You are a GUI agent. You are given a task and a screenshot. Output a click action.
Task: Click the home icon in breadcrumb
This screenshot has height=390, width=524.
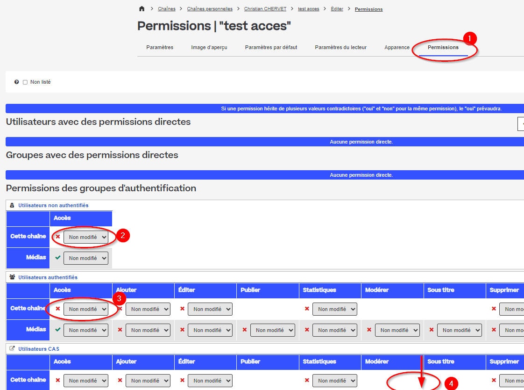(x=142, y=9)
